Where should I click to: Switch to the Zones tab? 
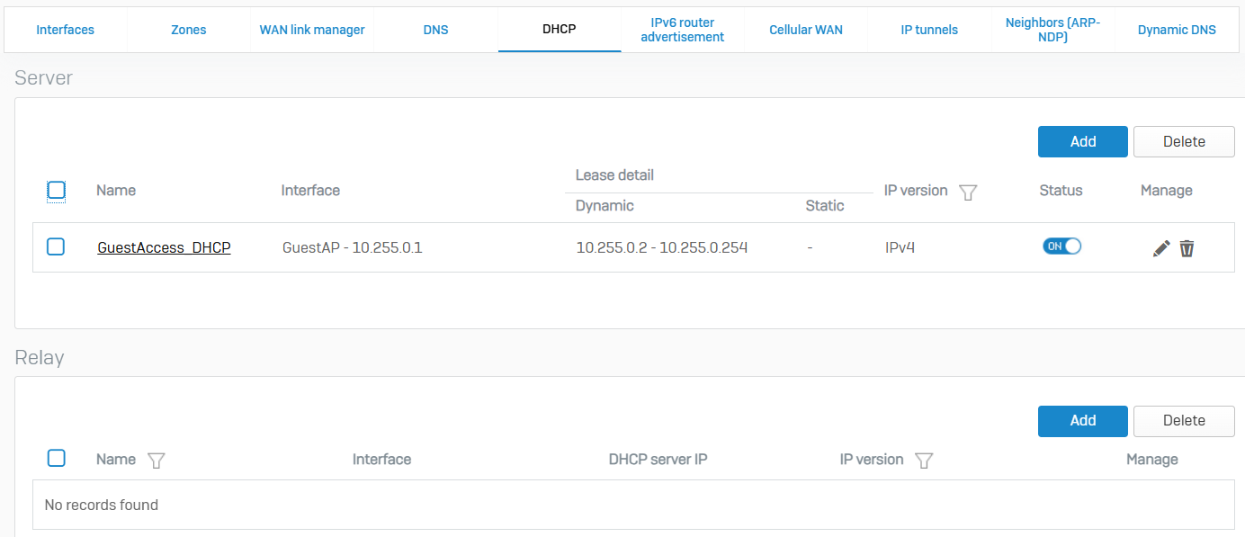click(188, 30)
